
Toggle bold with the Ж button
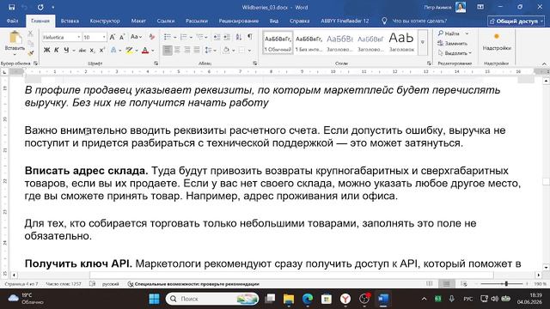tap(46, 51)
